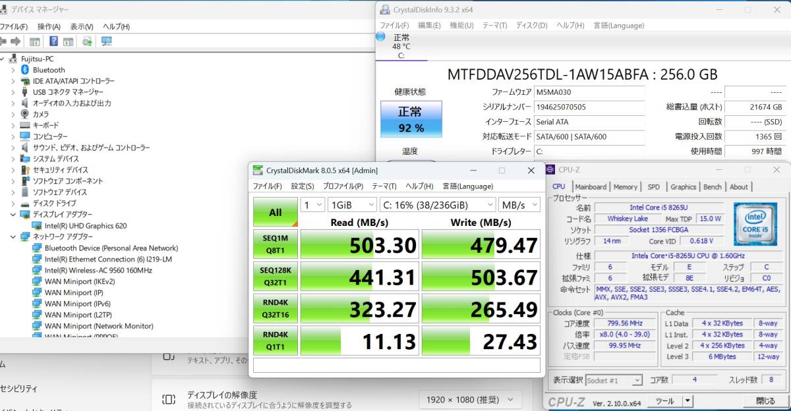Click the blue 正常 92% health gauge
Viewport: 791px width, 411px height.
coord(411,119)
